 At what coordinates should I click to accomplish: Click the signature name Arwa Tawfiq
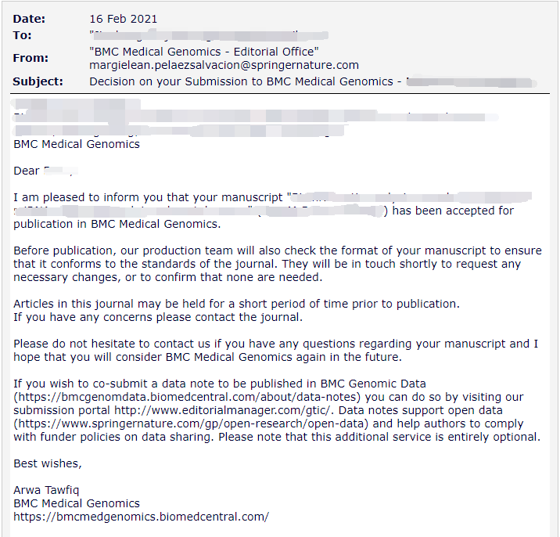click(x=46, y=491)
